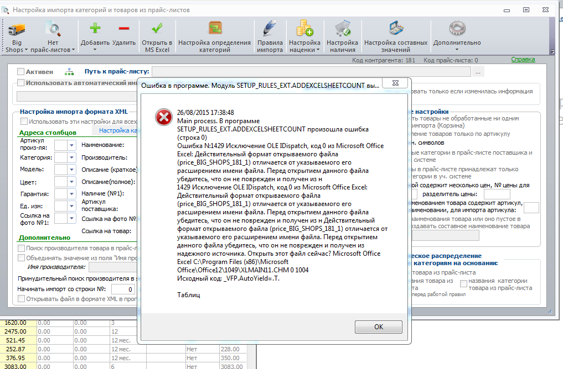Click the Имя производителя input field
This screenshot has height=369, width=563.
tap(113, 267)
